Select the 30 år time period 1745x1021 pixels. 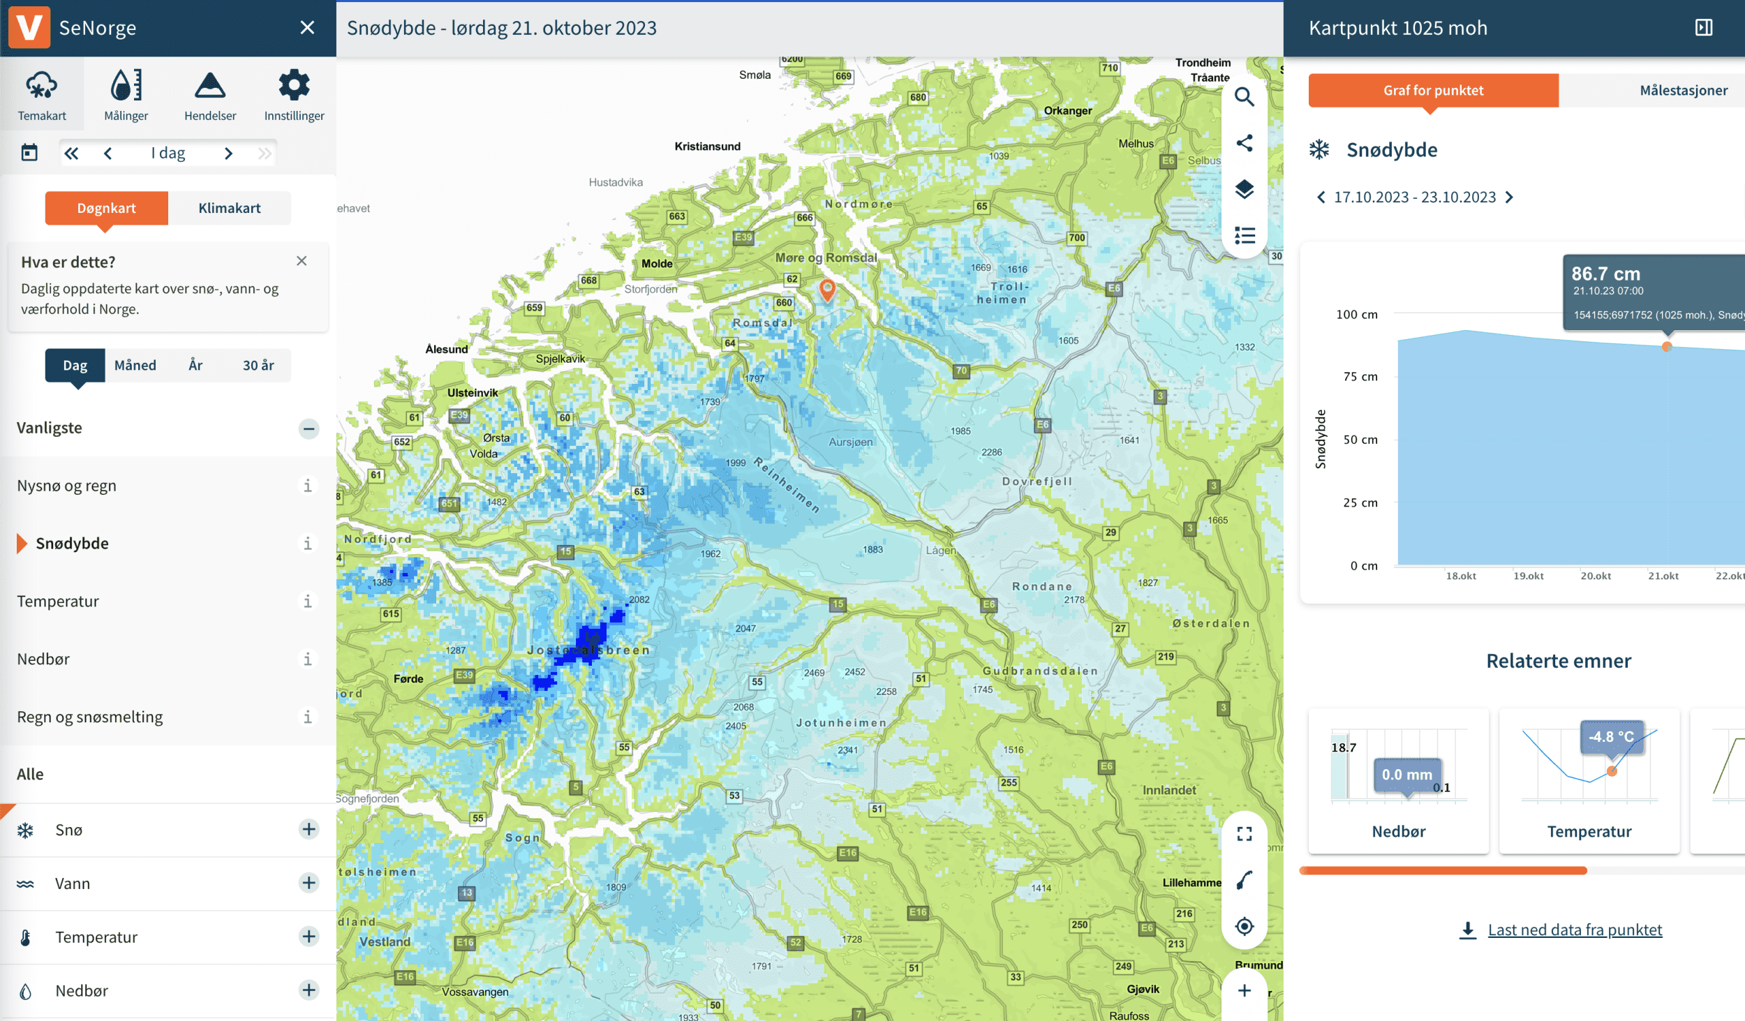[258, 365]
